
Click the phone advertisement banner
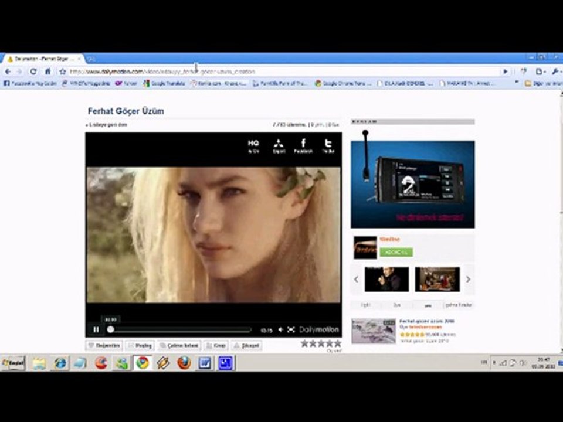point(412,184)
